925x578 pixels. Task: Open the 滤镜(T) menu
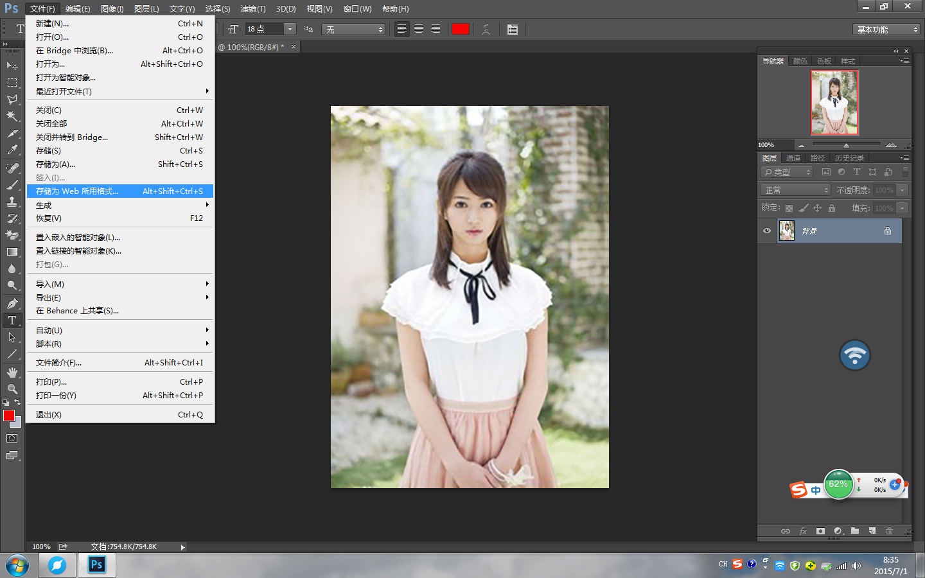[x=253, y=9]
